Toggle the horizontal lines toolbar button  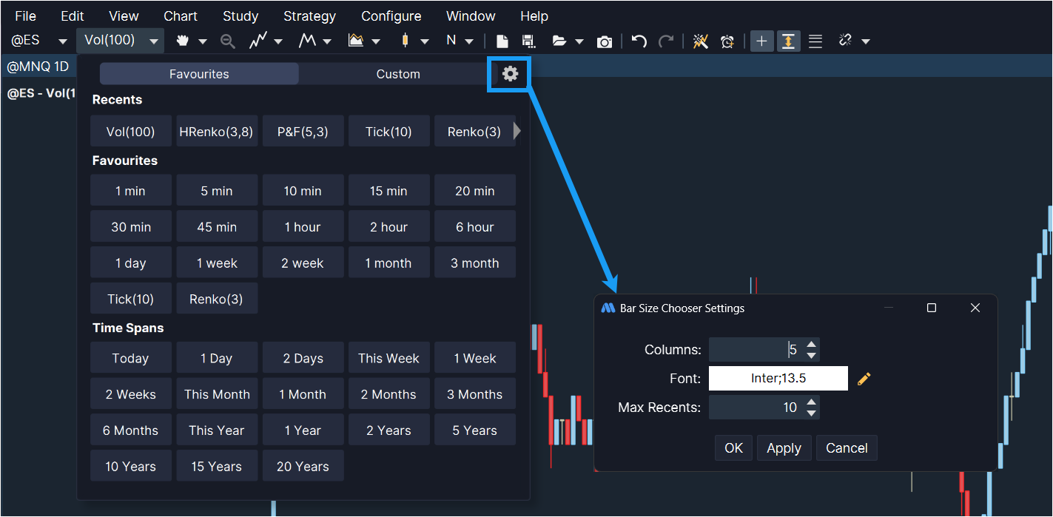(x=815, y=41)
